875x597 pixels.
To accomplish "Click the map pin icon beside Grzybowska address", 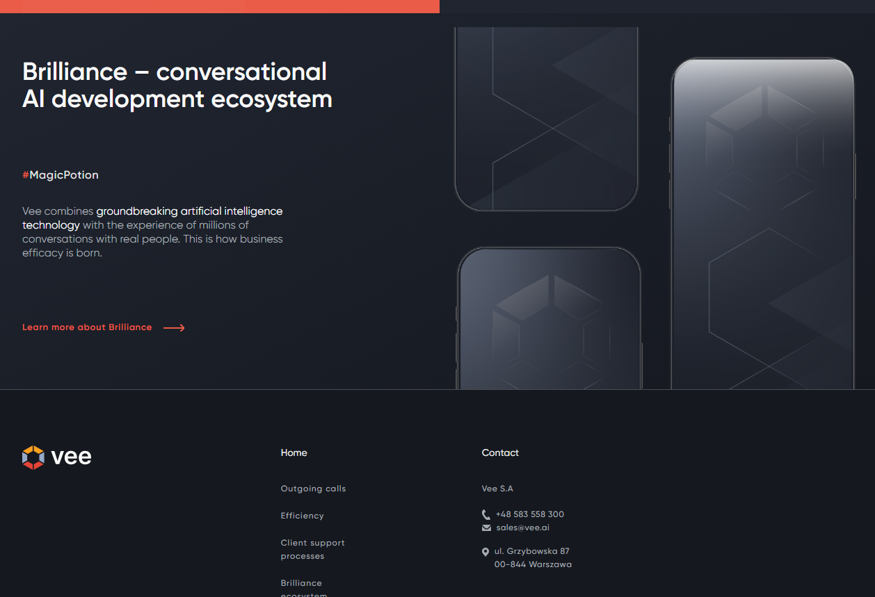I will [485, 552].
